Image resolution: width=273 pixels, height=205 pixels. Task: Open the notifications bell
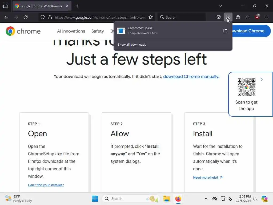255,199
